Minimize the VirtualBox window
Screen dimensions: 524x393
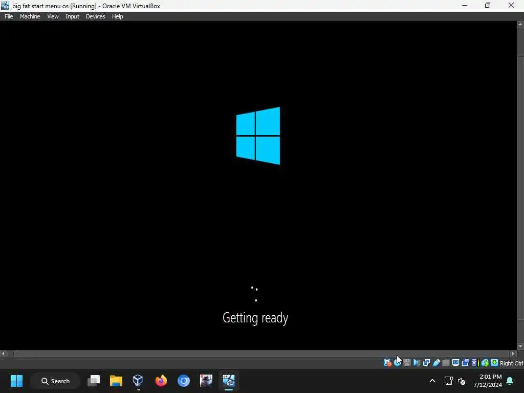(465, 5)
